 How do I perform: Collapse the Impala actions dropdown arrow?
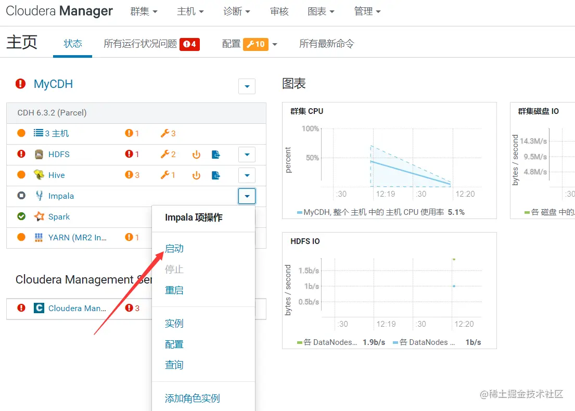coord(247,196)
